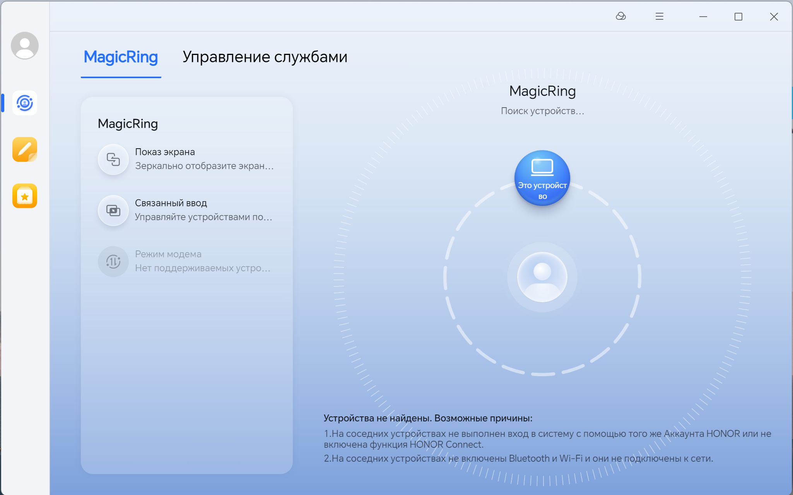Viewport: 793px width, 495px height.
Task: Switch to the MagicRing tab
Action: coord(121,57)
